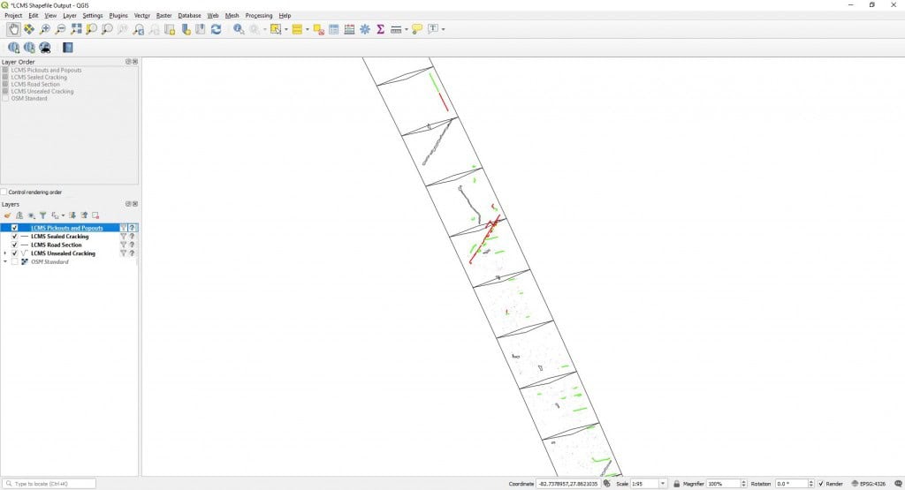Click the Add Group icon in Layers toolbar
The image size is (905, 490).
pos(19,215)
